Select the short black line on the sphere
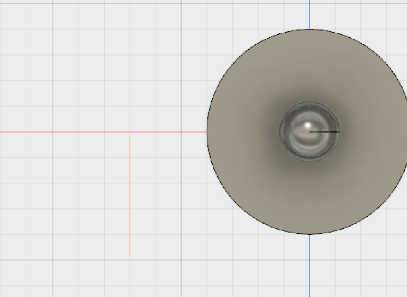This screenshot has width=407, height=297. pyautogui.click(x=324, y=132)
